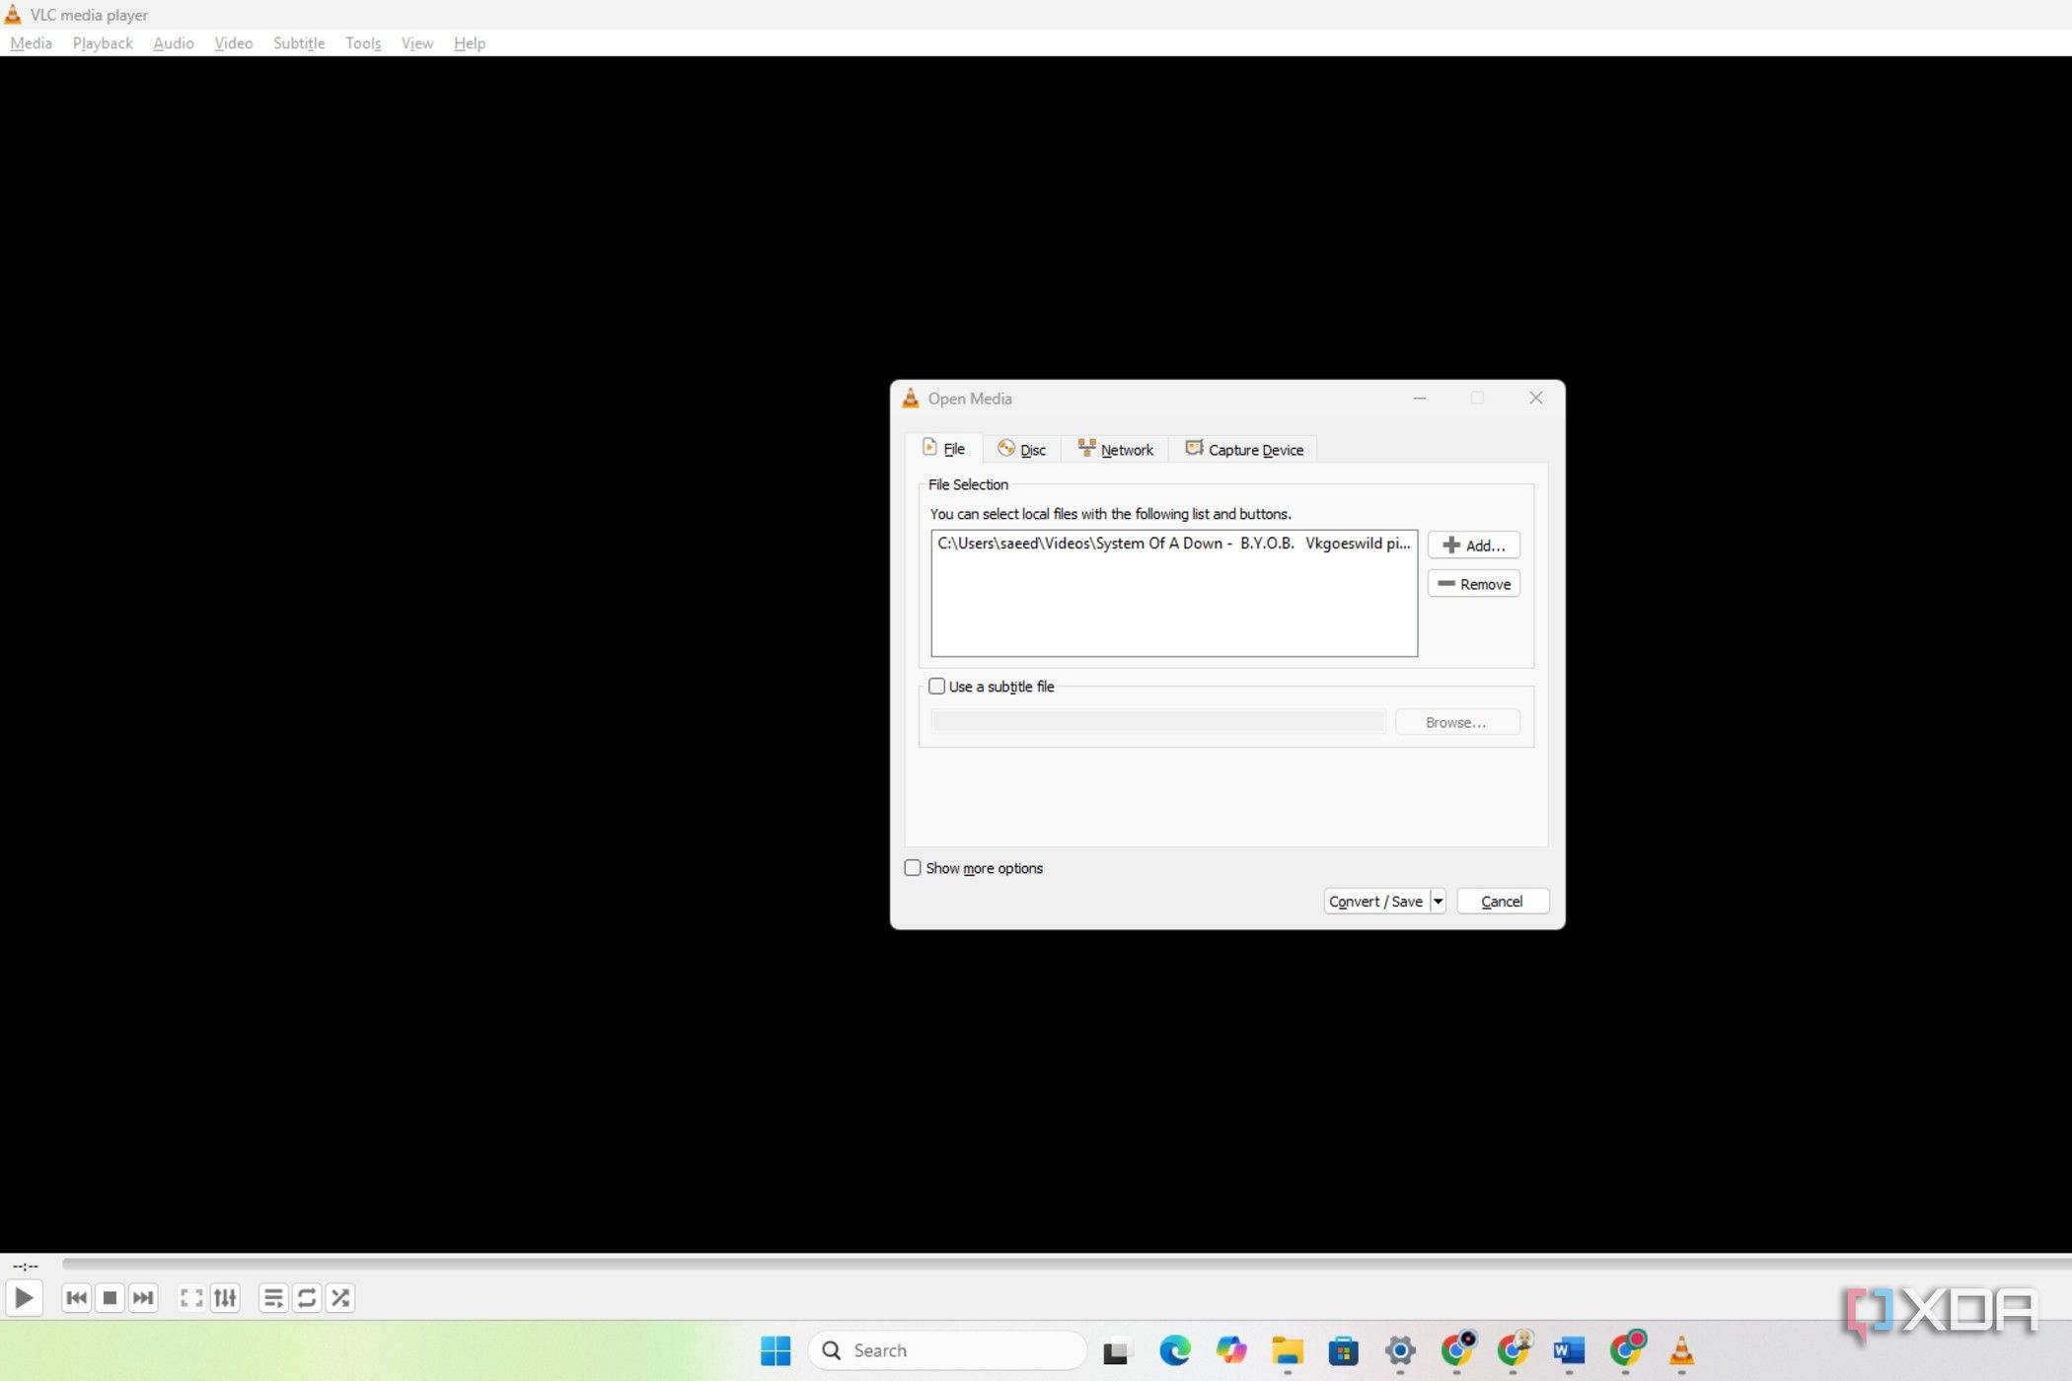Click the Stop playback button
The height and width of the screenshot is (1381, 2072).
[111, 1298]
